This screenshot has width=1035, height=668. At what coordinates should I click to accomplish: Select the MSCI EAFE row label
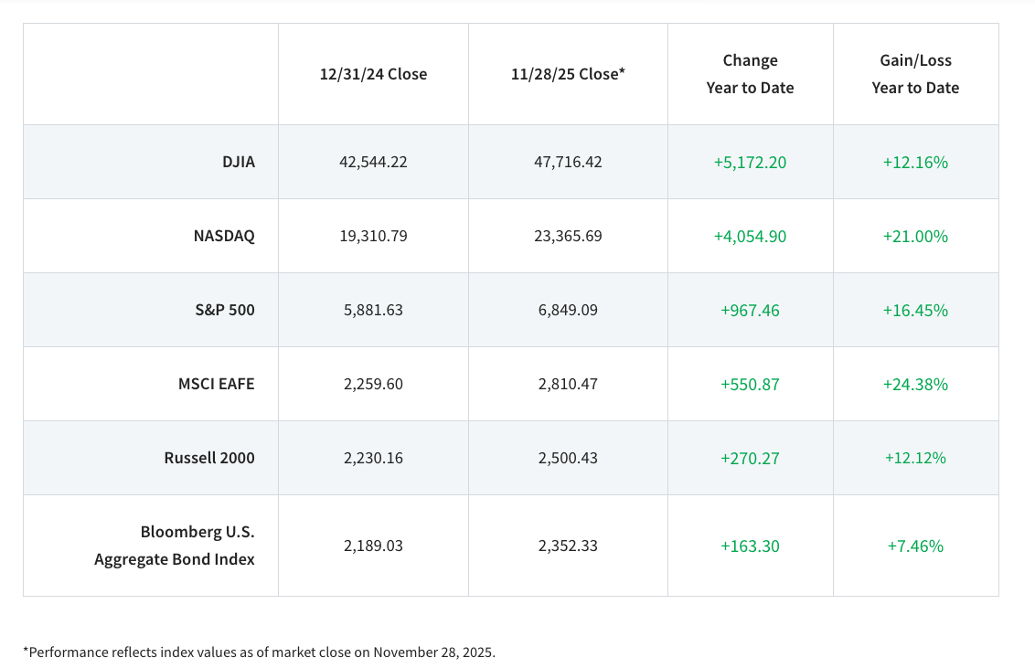click(x=216, y=383)
